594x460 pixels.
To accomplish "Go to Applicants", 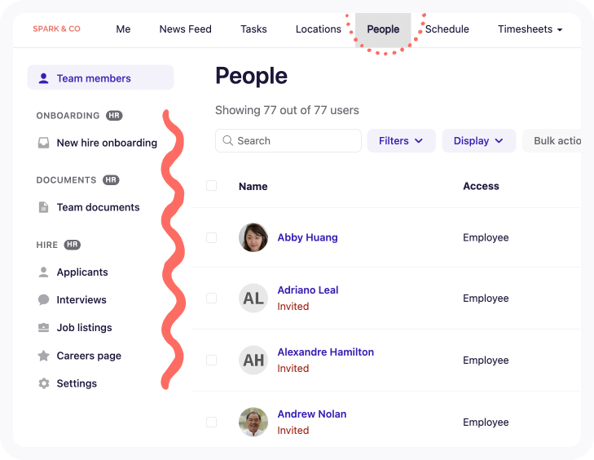I will pyautogui.click(x=82, y=272).
